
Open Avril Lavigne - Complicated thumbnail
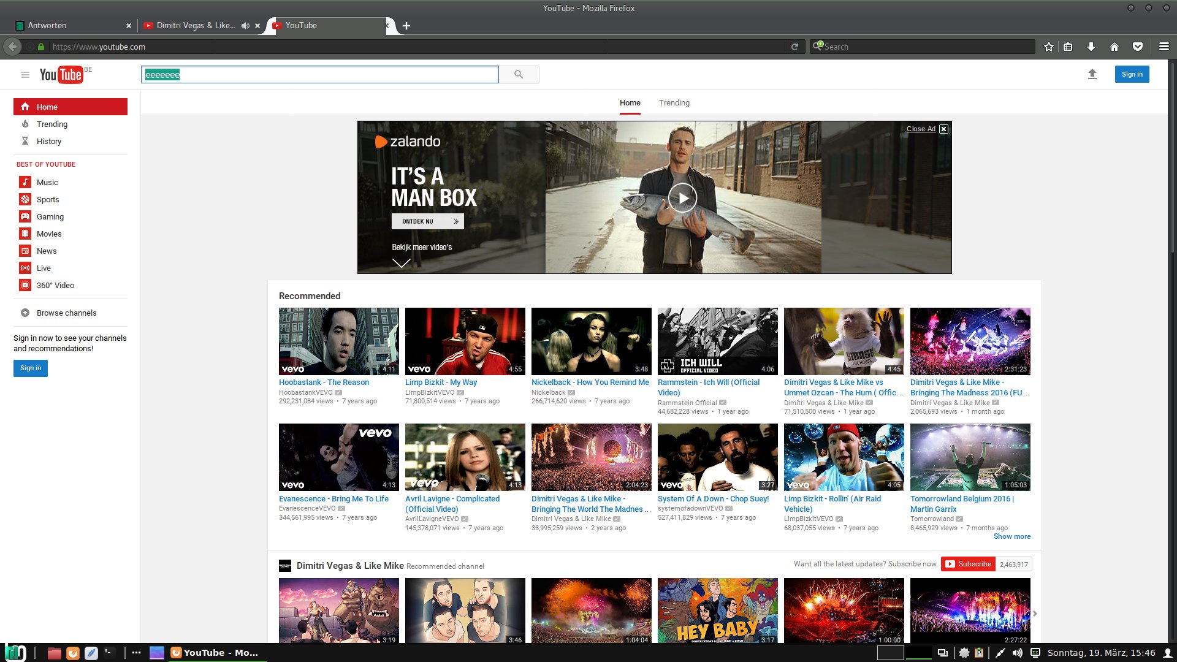click(x=465, y=457)
